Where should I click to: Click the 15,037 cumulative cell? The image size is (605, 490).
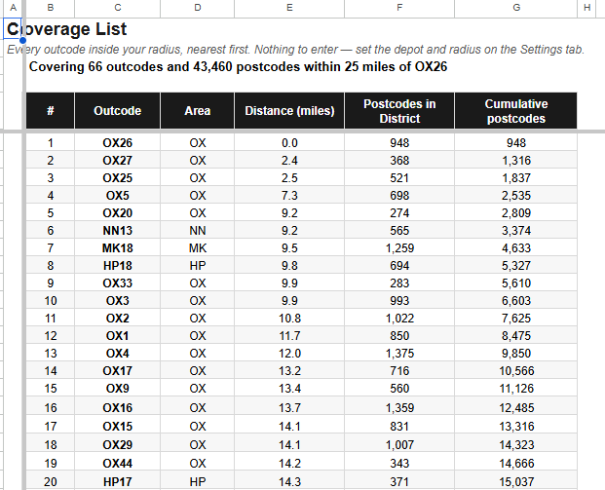click(x=516, y=482)
